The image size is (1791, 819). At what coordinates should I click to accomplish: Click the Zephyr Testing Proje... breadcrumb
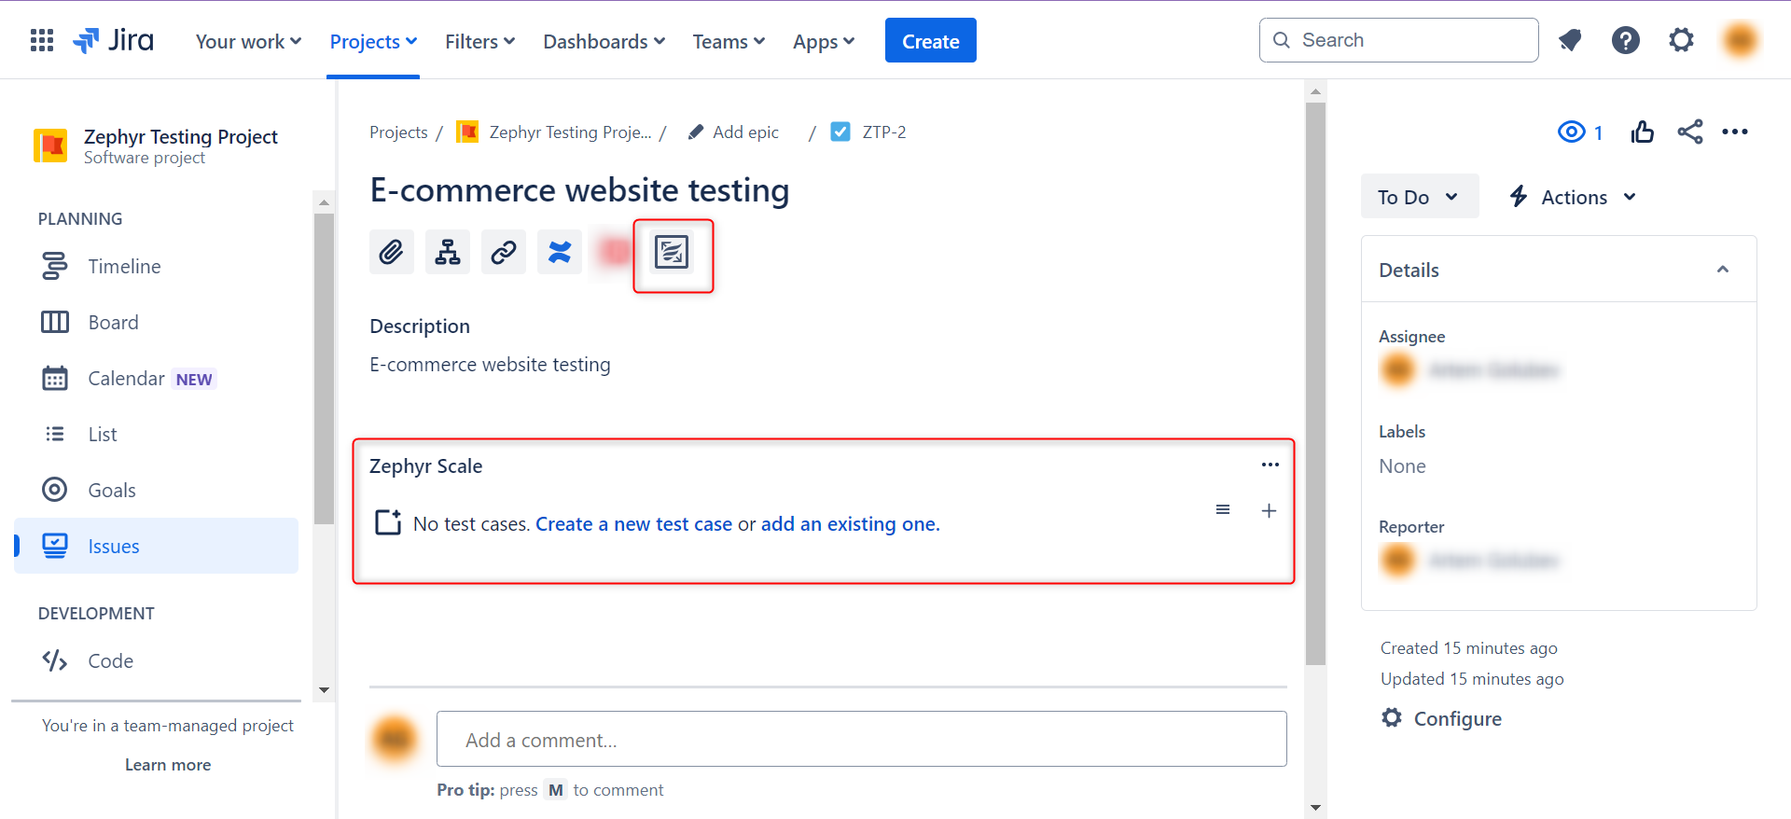point(570,132)
